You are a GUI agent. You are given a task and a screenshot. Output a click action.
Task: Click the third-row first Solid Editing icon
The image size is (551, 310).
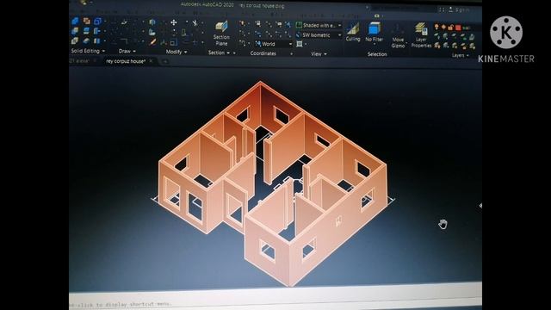(75, 40)
